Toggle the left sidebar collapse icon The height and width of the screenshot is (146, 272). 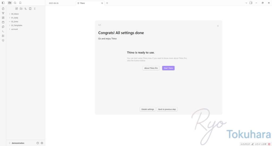(3, 3)
